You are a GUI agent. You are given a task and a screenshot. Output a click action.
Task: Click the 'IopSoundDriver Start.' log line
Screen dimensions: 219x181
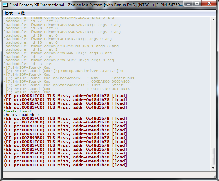click(63, 71)
